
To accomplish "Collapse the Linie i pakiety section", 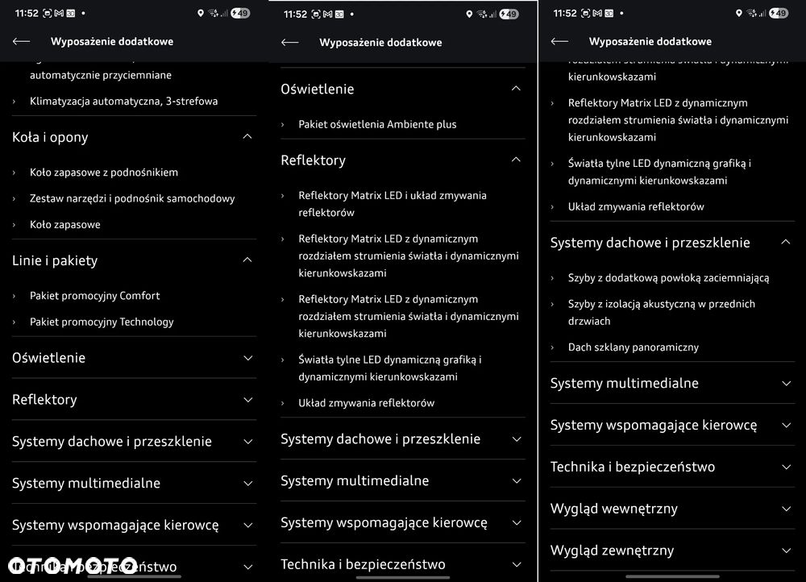I will pos(247,260).
